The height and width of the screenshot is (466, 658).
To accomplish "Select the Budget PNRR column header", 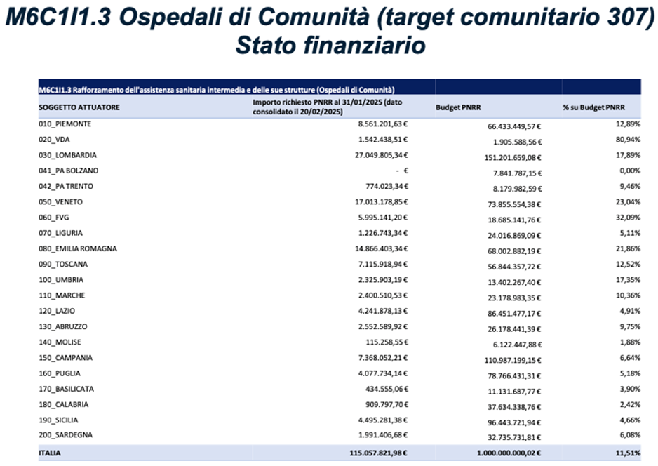I will [x=457, y=107].
